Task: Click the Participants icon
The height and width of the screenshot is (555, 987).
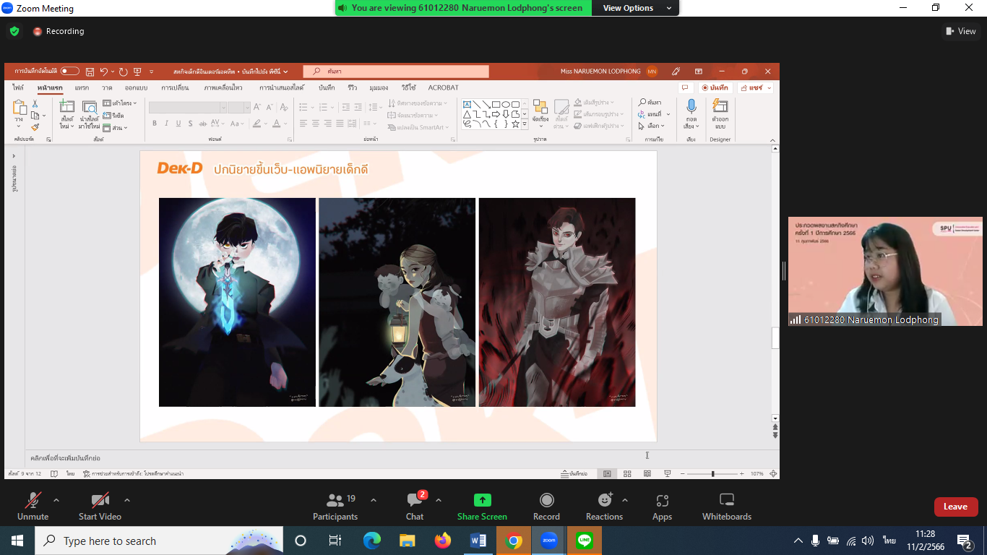Action: 335,500
